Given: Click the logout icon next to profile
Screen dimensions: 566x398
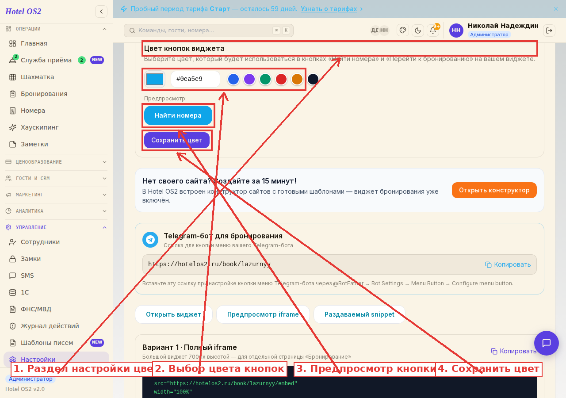Looking at the screenshot, I should (x=549, y=30).
